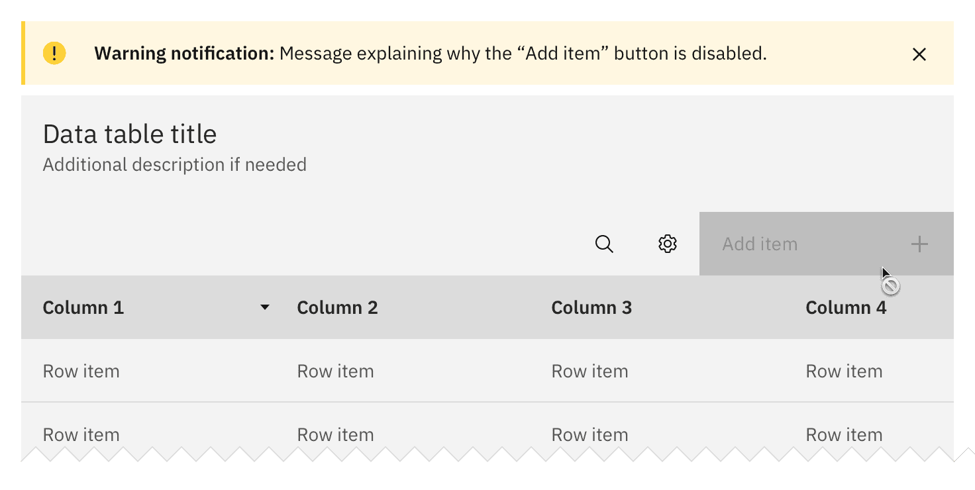Open the Column 1 sort dropdown arrow

coord(264,307)
